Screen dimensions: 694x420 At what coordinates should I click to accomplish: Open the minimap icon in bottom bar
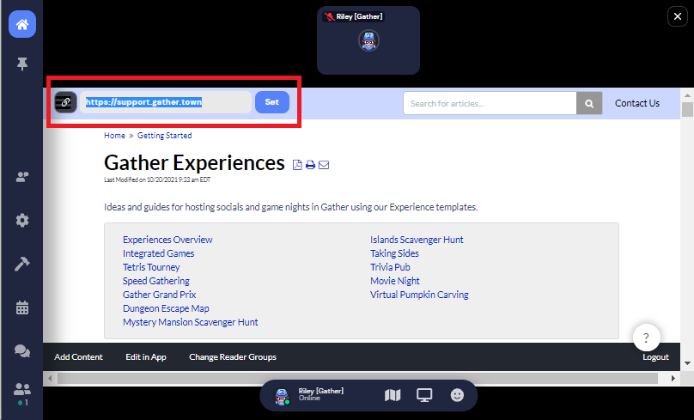(393, 395)
